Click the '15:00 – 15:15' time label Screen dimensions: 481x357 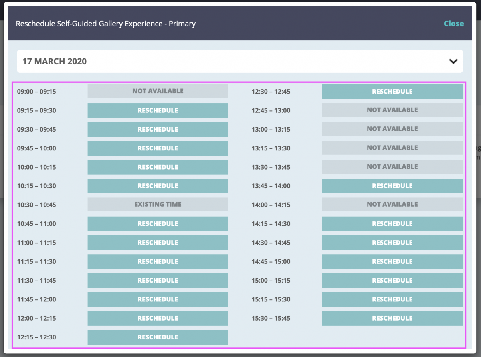pyautogui.click(x=271, y=281)
